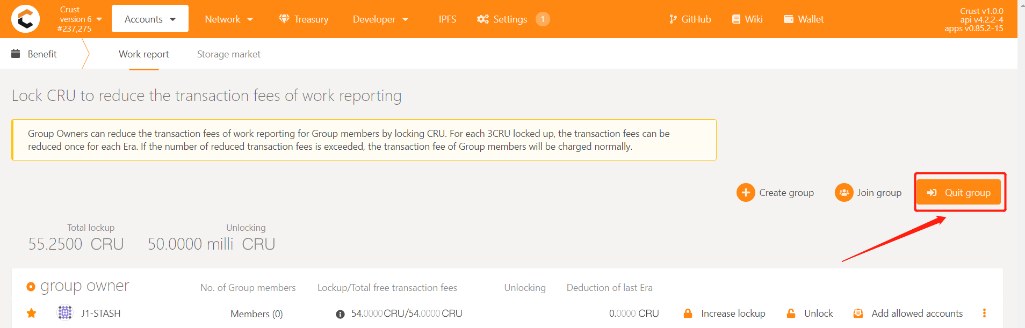This screenshot has width=1025, height=328.
Task: Click the page scrollbar up arrow
Action: pyautogui.click(x=1021, y=4)
